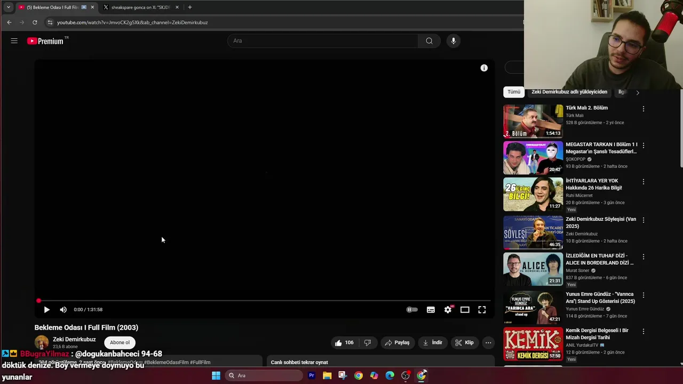Screen dimensions: 683x384
Task: Click the video progress bar scrubber
Action: [x=38, y=301]
